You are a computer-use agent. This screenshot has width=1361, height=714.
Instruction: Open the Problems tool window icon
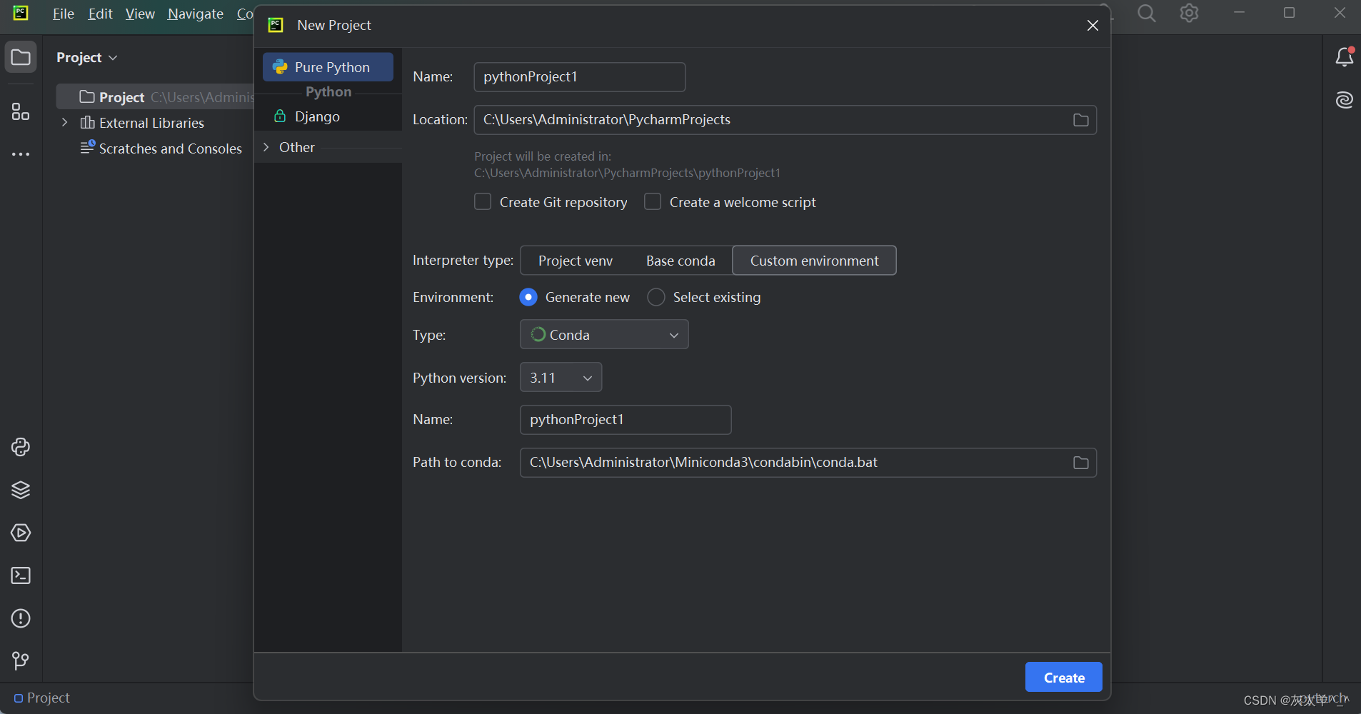coord(21,618)
